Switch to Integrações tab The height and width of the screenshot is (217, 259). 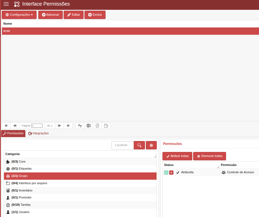(38, 133)
